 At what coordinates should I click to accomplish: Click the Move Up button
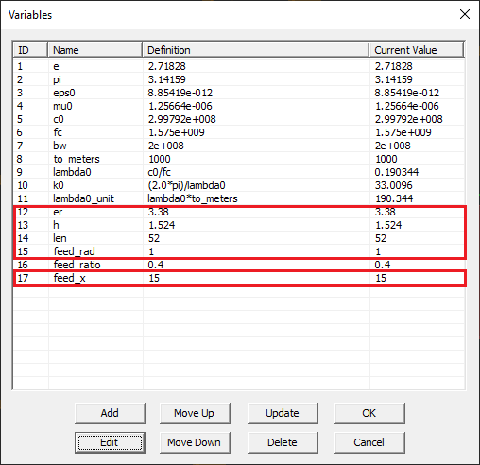(x=195, y=413)
